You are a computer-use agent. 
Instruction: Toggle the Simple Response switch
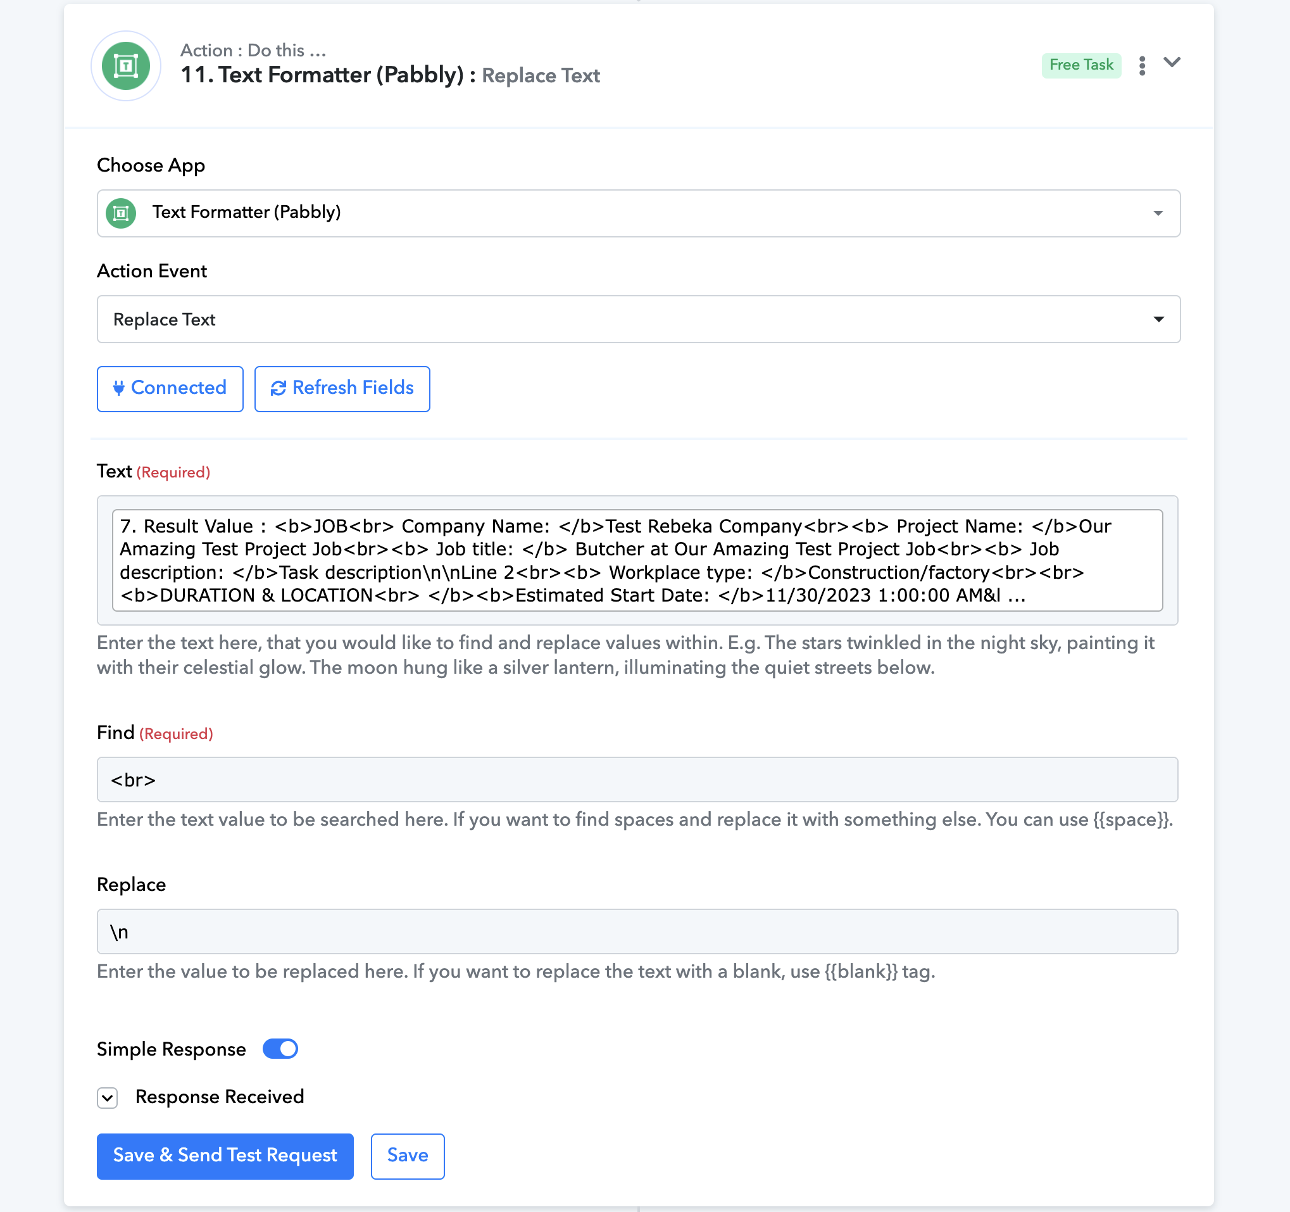pos(280,1049)
